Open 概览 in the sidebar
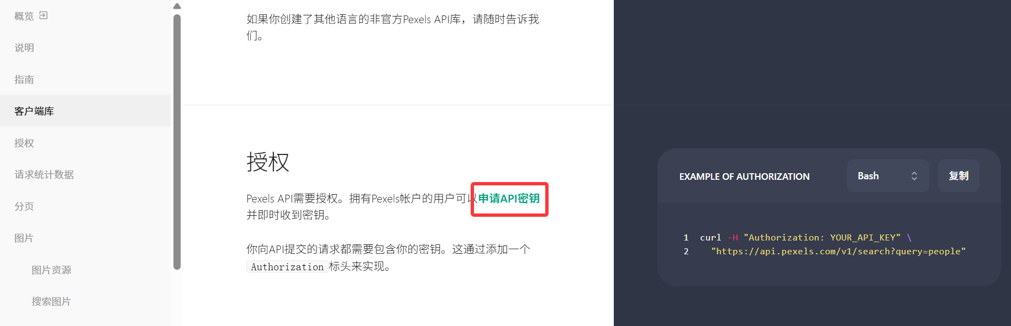1011x326 pixels. pos(24,16)
